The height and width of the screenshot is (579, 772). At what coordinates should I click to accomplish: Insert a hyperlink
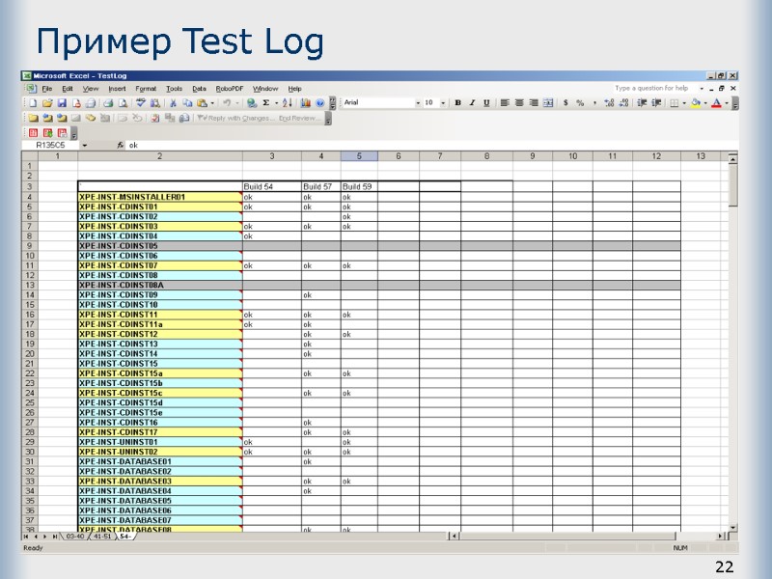tap(251, 101)
